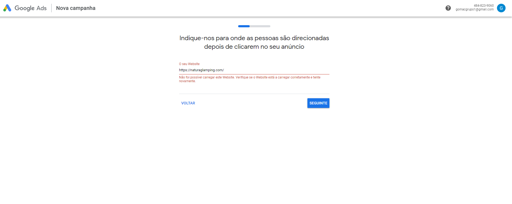
Task: Click the red website loading error message
Action: [250, 79]
